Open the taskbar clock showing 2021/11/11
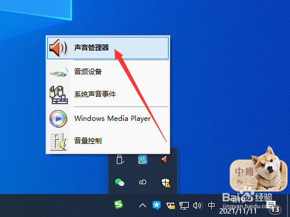The width and height of the screenshot is (290, 217). tap(238, 205)
